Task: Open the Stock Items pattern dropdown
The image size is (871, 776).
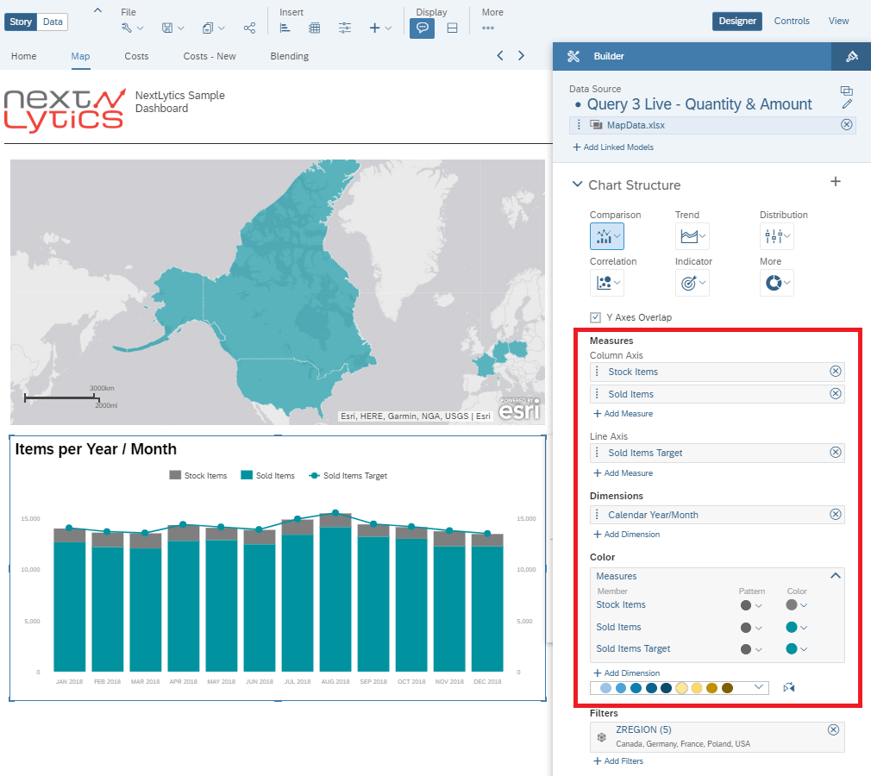Action: (x=757, y=604)
